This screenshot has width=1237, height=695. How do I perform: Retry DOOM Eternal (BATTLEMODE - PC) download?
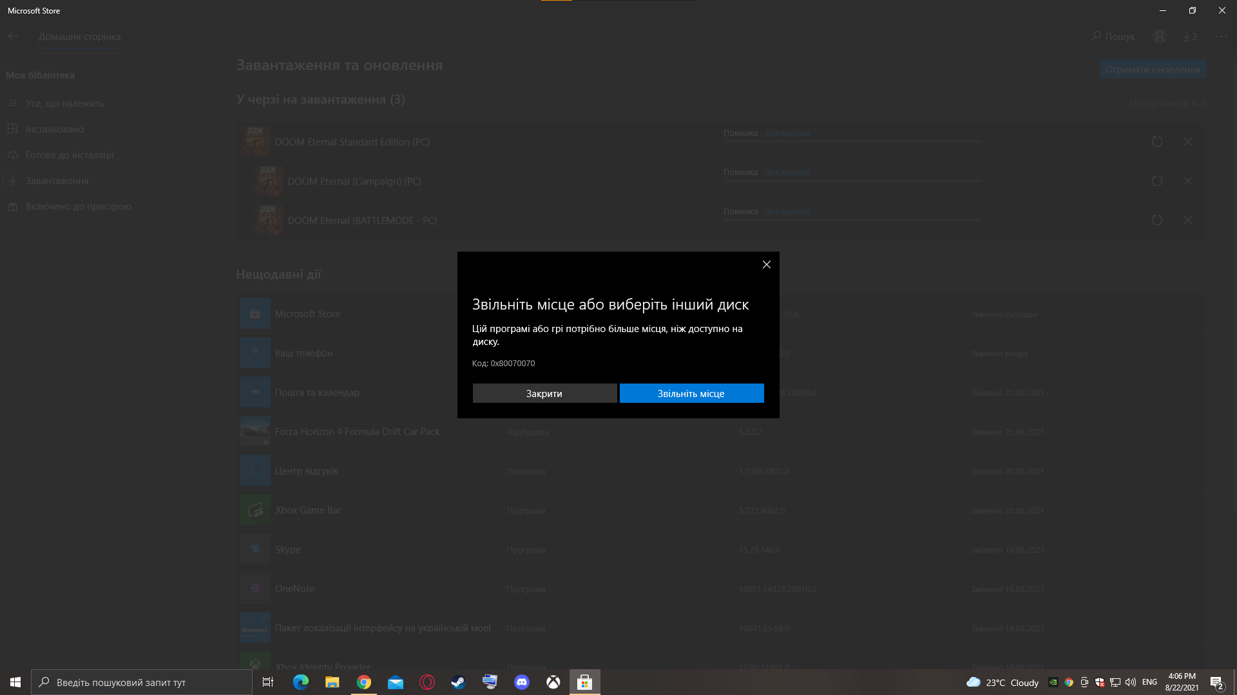point(1157,220)
